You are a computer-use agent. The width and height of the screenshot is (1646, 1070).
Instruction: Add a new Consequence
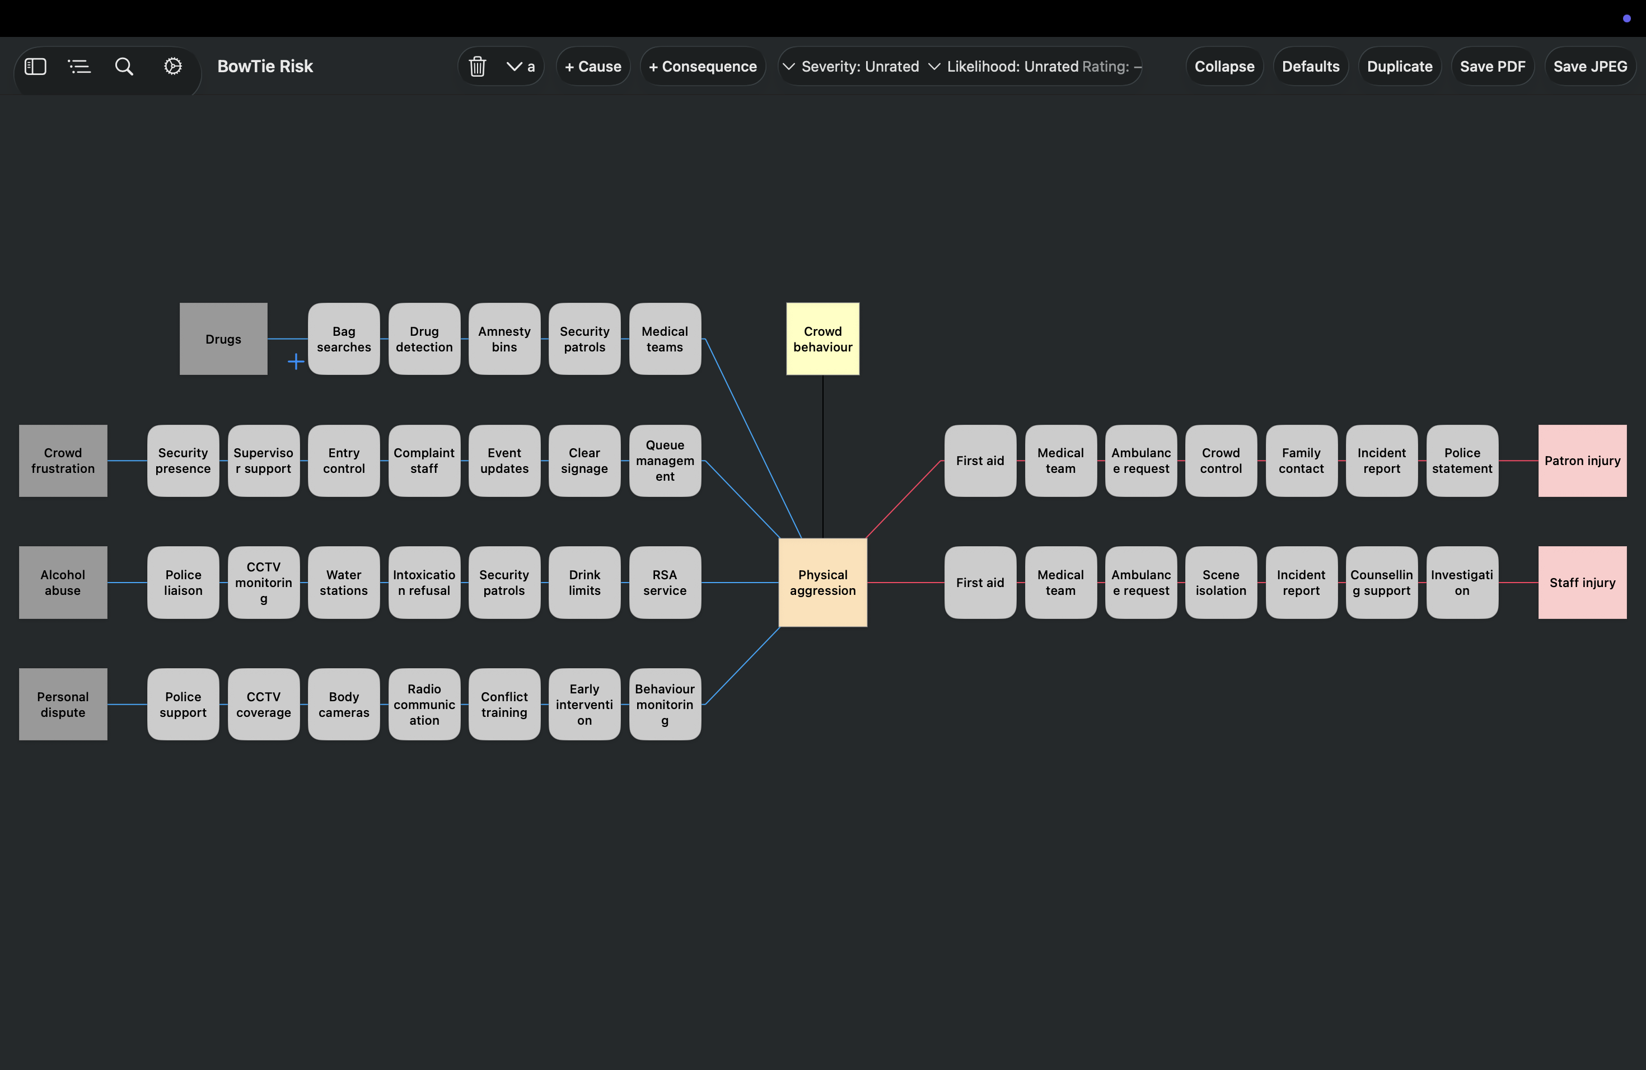pyautogui.click(x=703, y=67)
